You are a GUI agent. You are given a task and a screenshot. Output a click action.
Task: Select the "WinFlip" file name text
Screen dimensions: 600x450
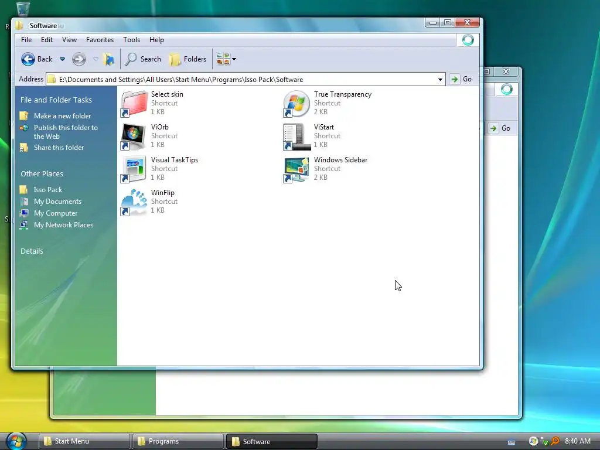[x=163, y=193]
